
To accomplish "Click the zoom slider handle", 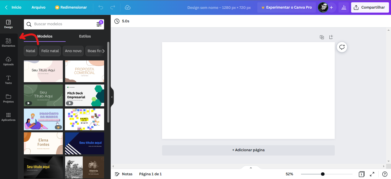I will 323,174.
